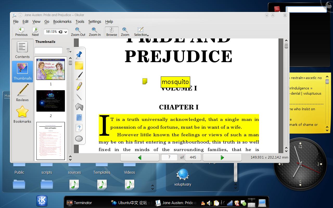This screenshot has height=208, width=333.
Task: Go to Previous page via toolbar
Action: (21, 31)
